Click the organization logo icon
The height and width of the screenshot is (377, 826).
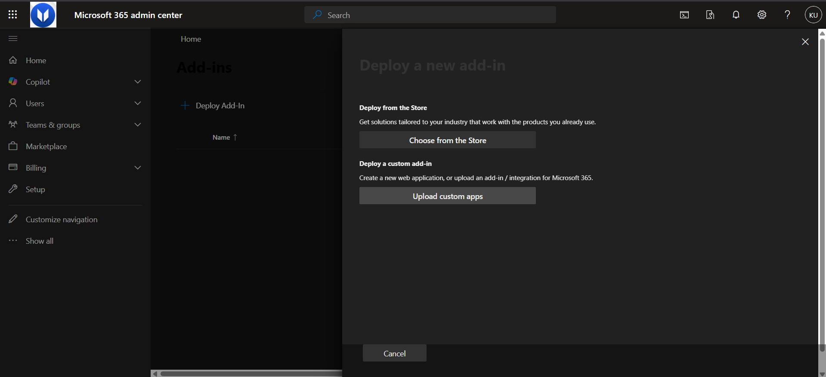[43, 15]
